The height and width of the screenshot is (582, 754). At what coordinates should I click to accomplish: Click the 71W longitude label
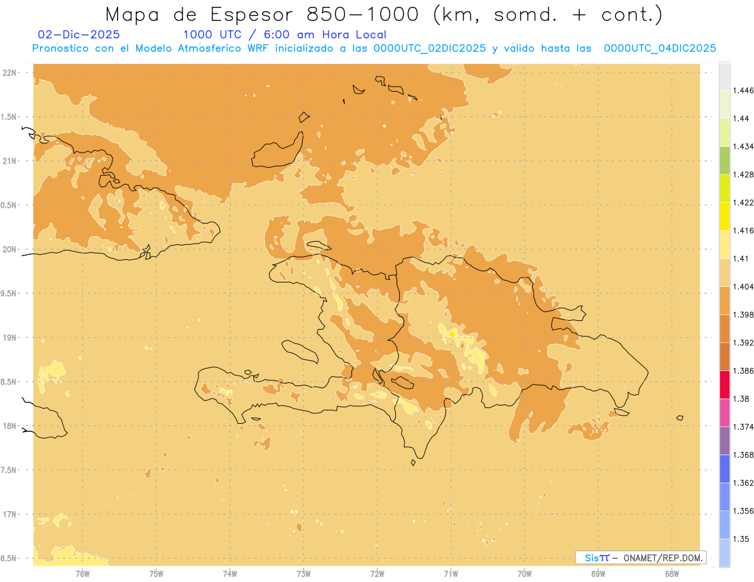[x=451, y=574]
